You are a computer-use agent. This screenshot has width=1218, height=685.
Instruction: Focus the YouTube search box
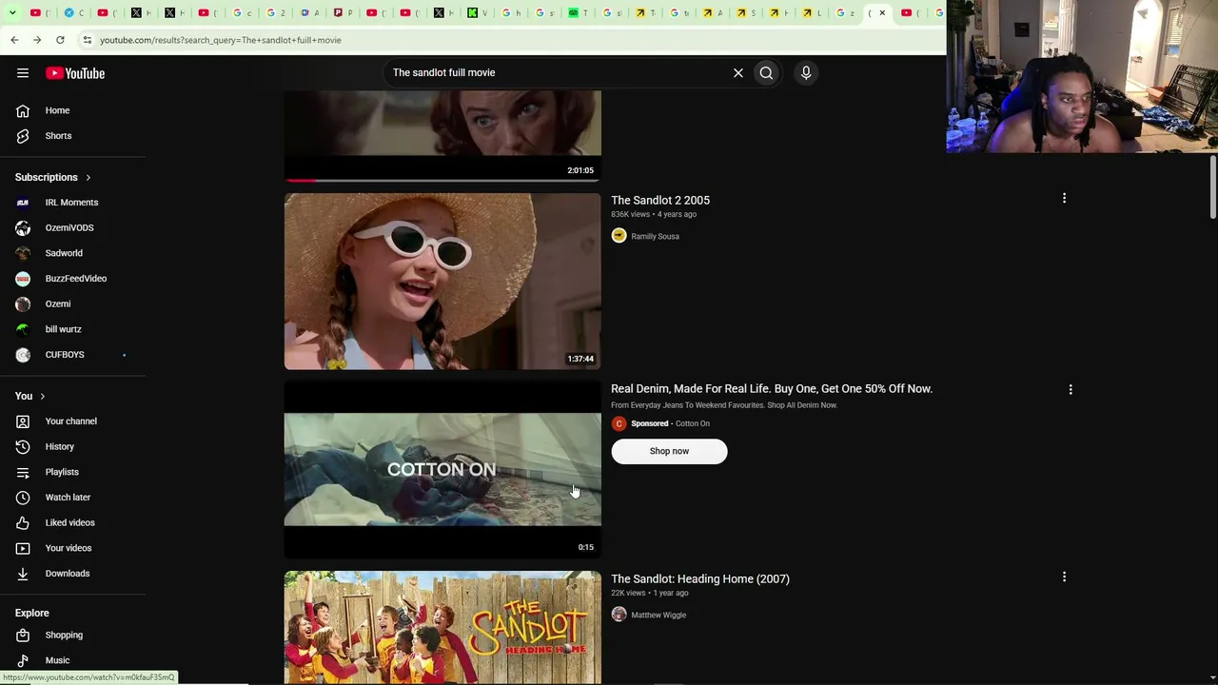pyautogui.click(x=557, y=73)
